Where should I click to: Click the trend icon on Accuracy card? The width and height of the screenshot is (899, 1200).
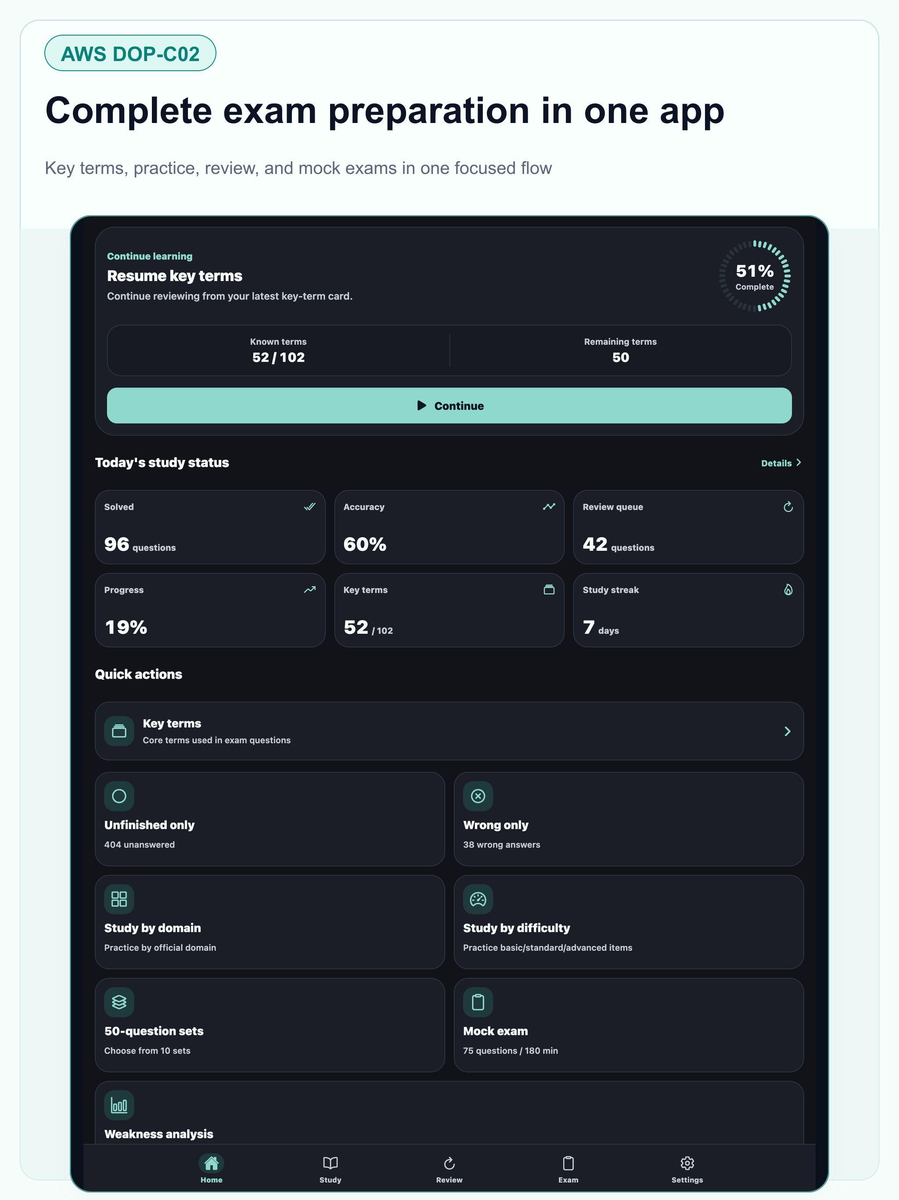tap(549, 507)
